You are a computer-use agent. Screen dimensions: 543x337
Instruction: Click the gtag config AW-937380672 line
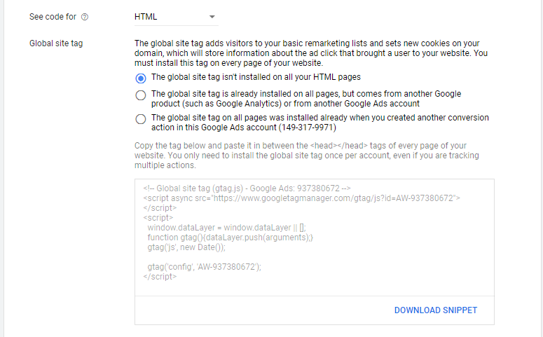[205, 267]
